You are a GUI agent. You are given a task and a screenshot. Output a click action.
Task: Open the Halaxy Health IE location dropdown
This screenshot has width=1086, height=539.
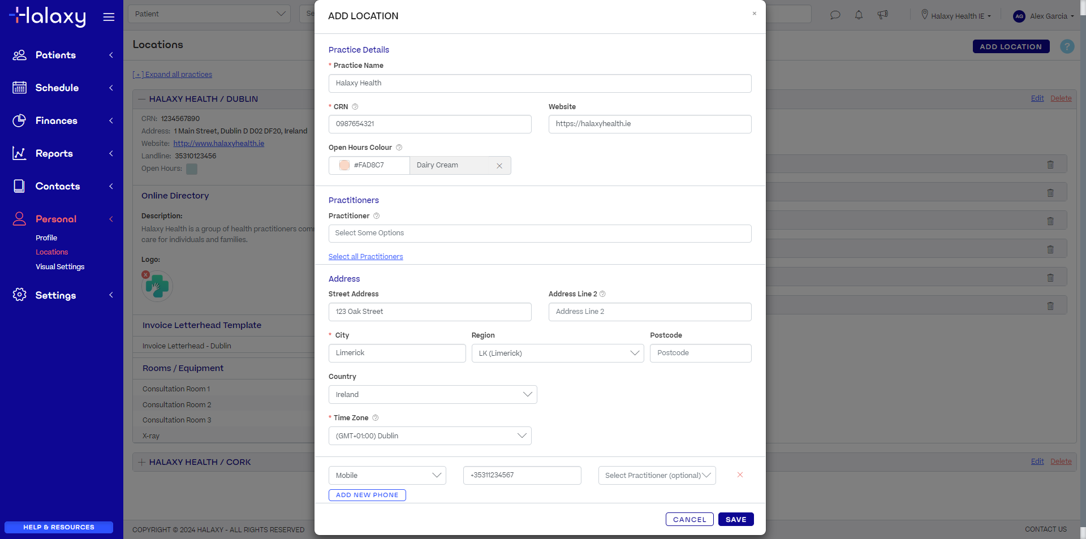(x=956, y=16)
